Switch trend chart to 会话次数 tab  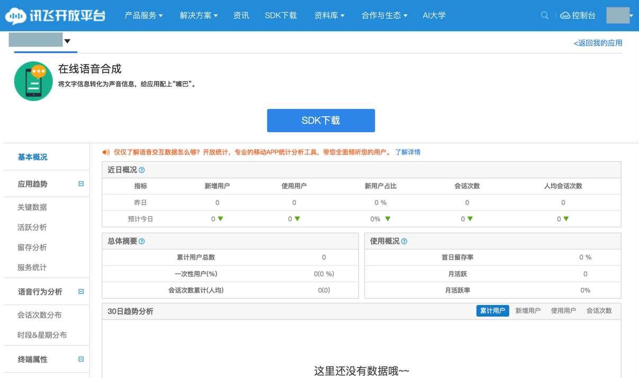[599, 311]
